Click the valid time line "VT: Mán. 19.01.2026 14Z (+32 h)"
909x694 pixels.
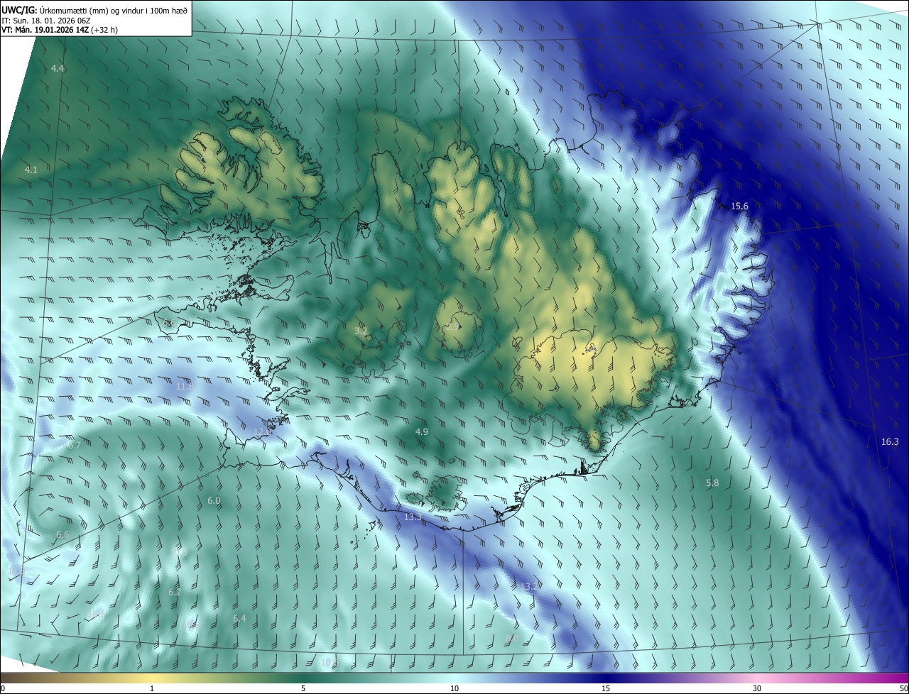click(59, 31)
